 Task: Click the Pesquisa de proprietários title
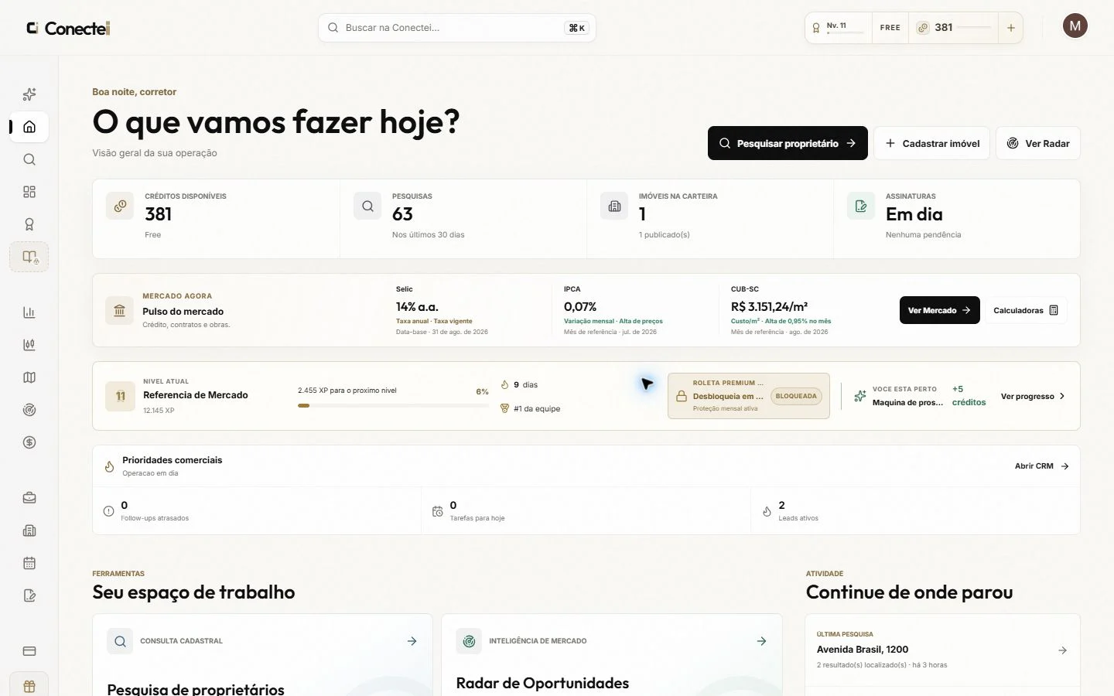[x=196, y=688]
